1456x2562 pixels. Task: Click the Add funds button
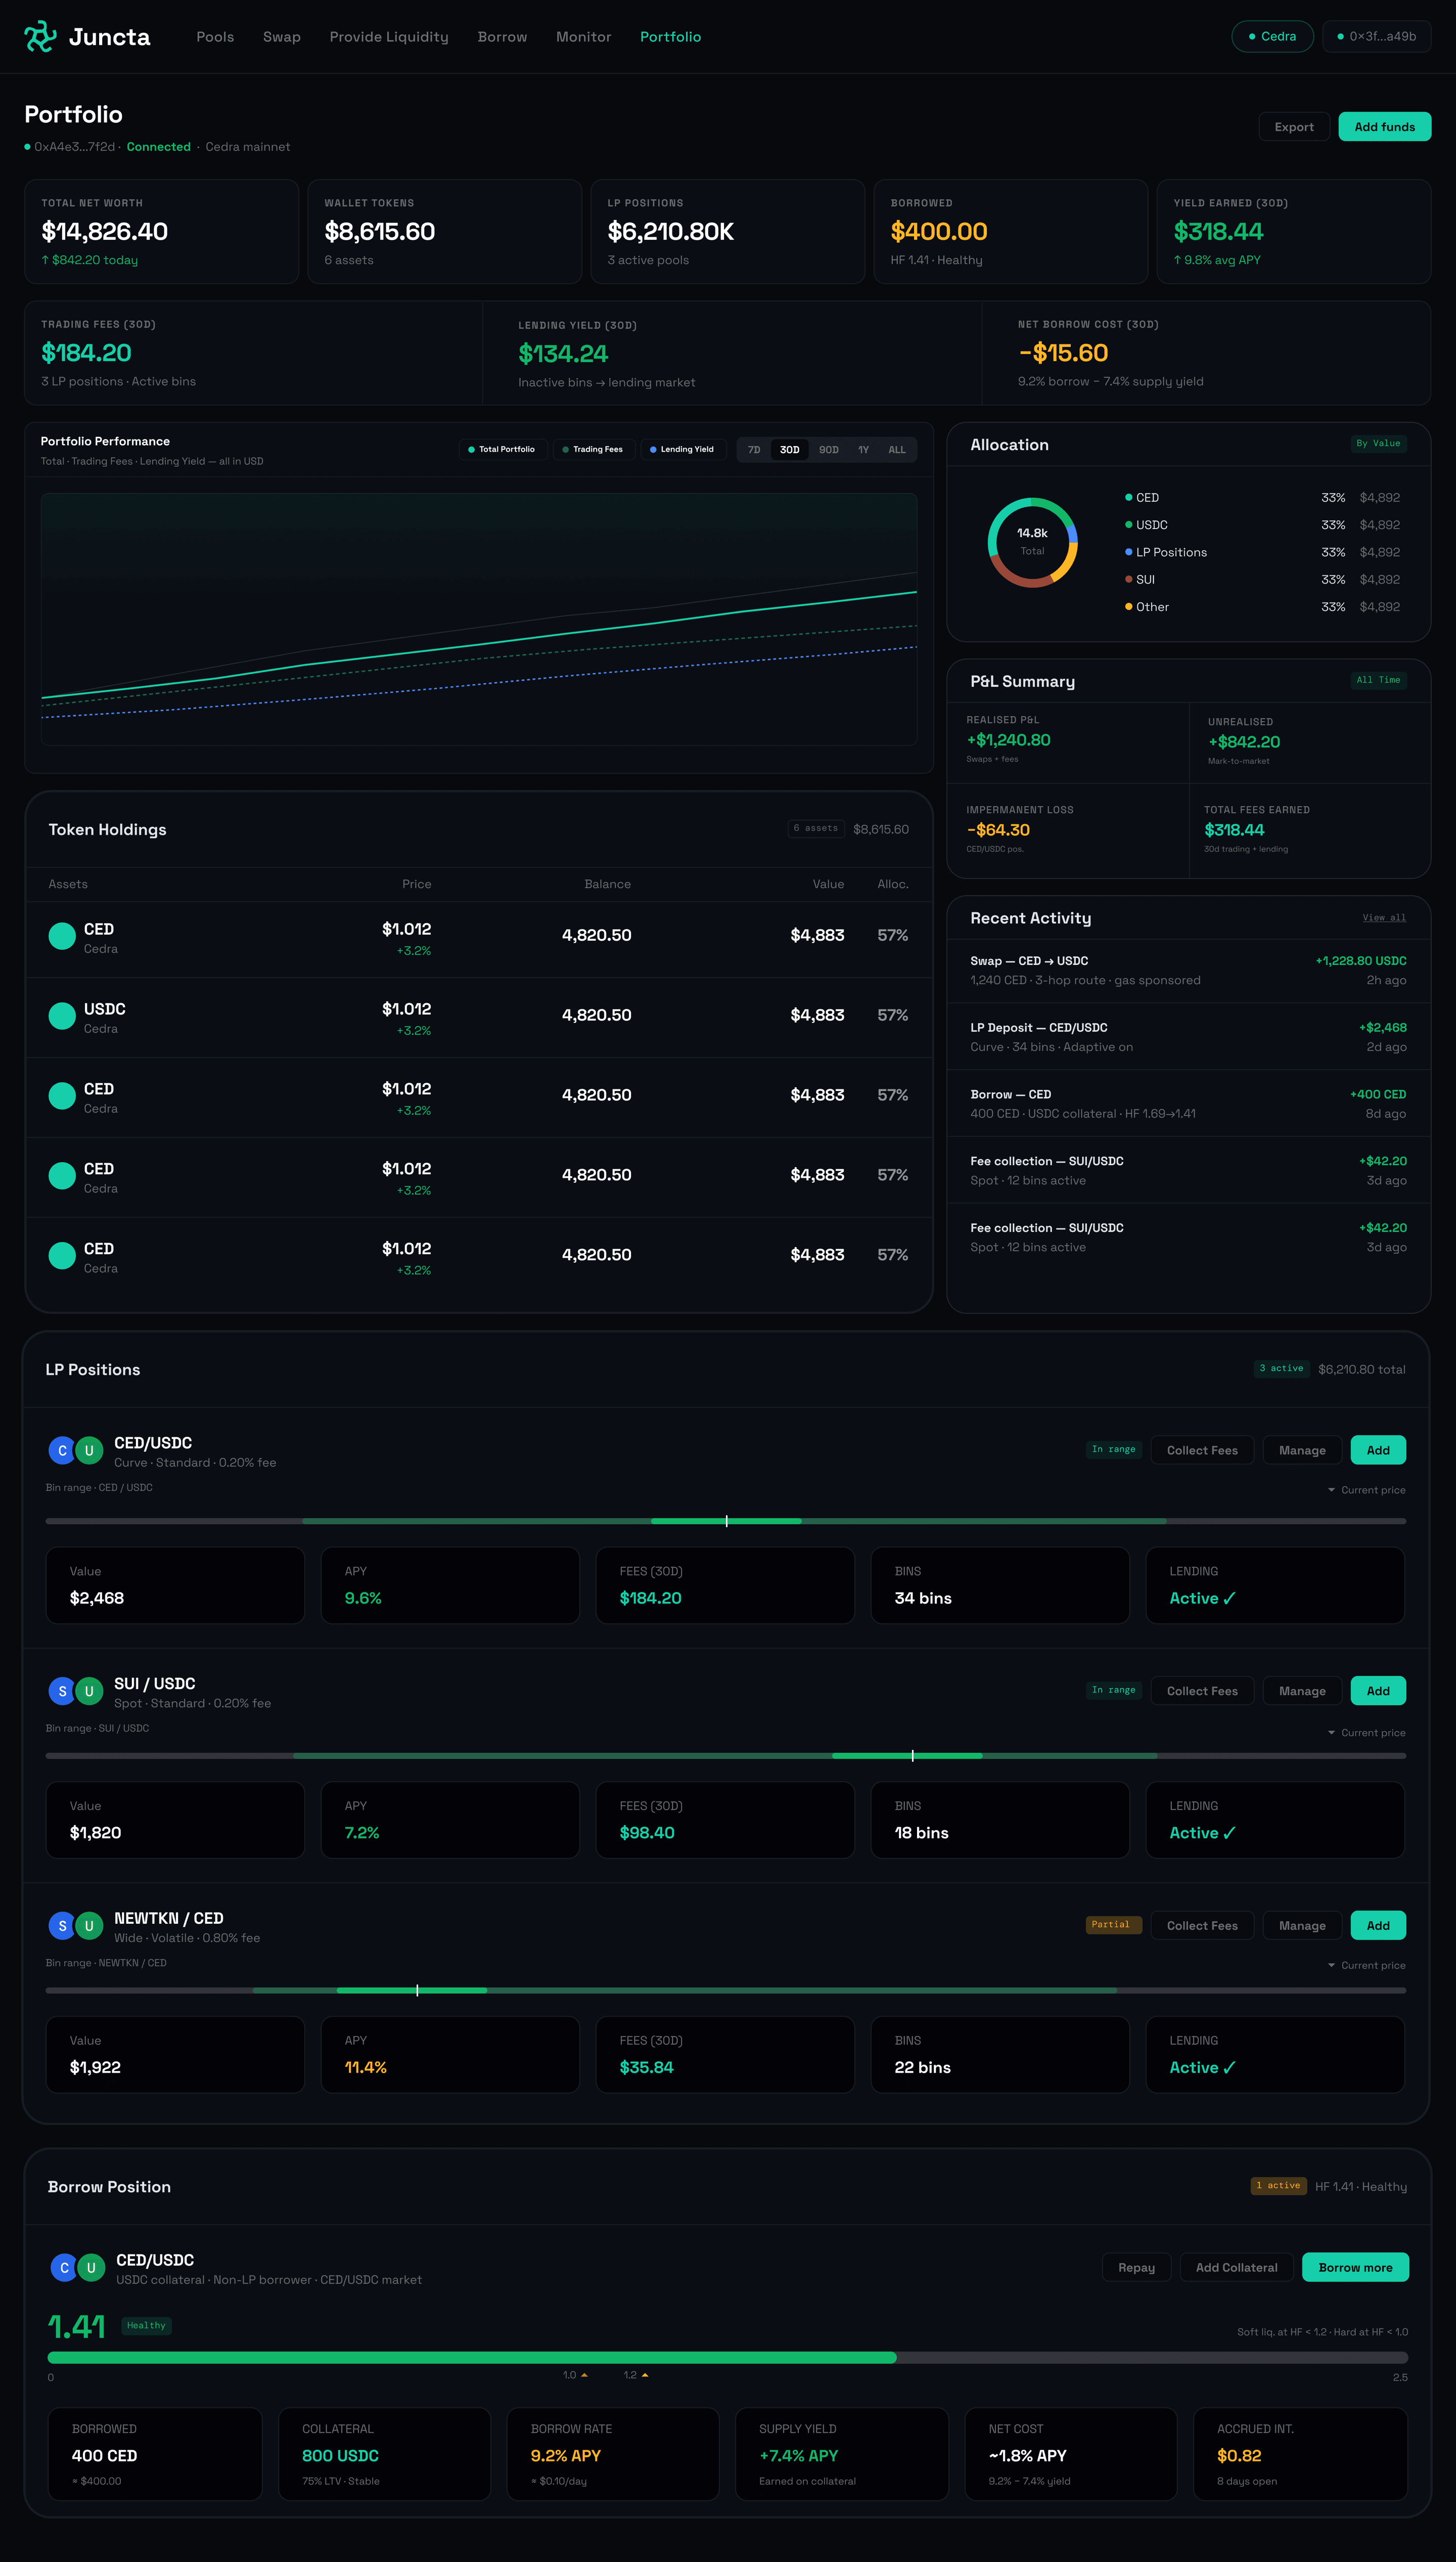click(1384, 127)
